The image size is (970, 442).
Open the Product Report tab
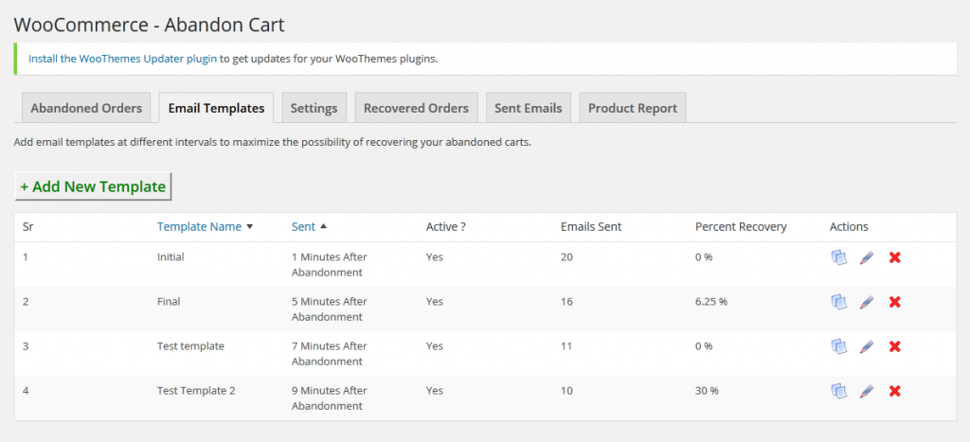633,108
